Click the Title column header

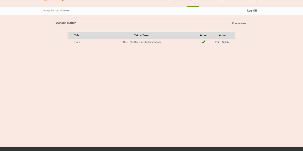tap(77, 35)
